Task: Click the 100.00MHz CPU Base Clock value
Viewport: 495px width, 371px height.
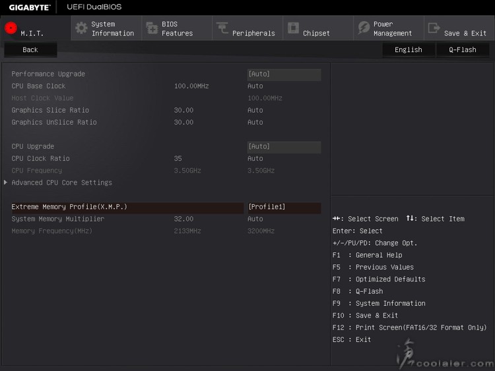Action: pyautogui.click(x=191, y=86)
